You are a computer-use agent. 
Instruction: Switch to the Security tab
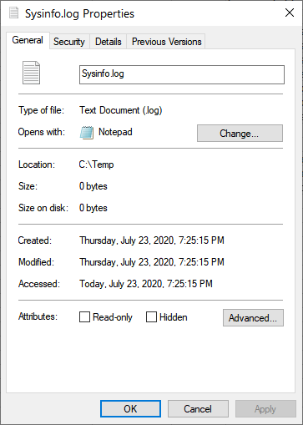point(69,42)
